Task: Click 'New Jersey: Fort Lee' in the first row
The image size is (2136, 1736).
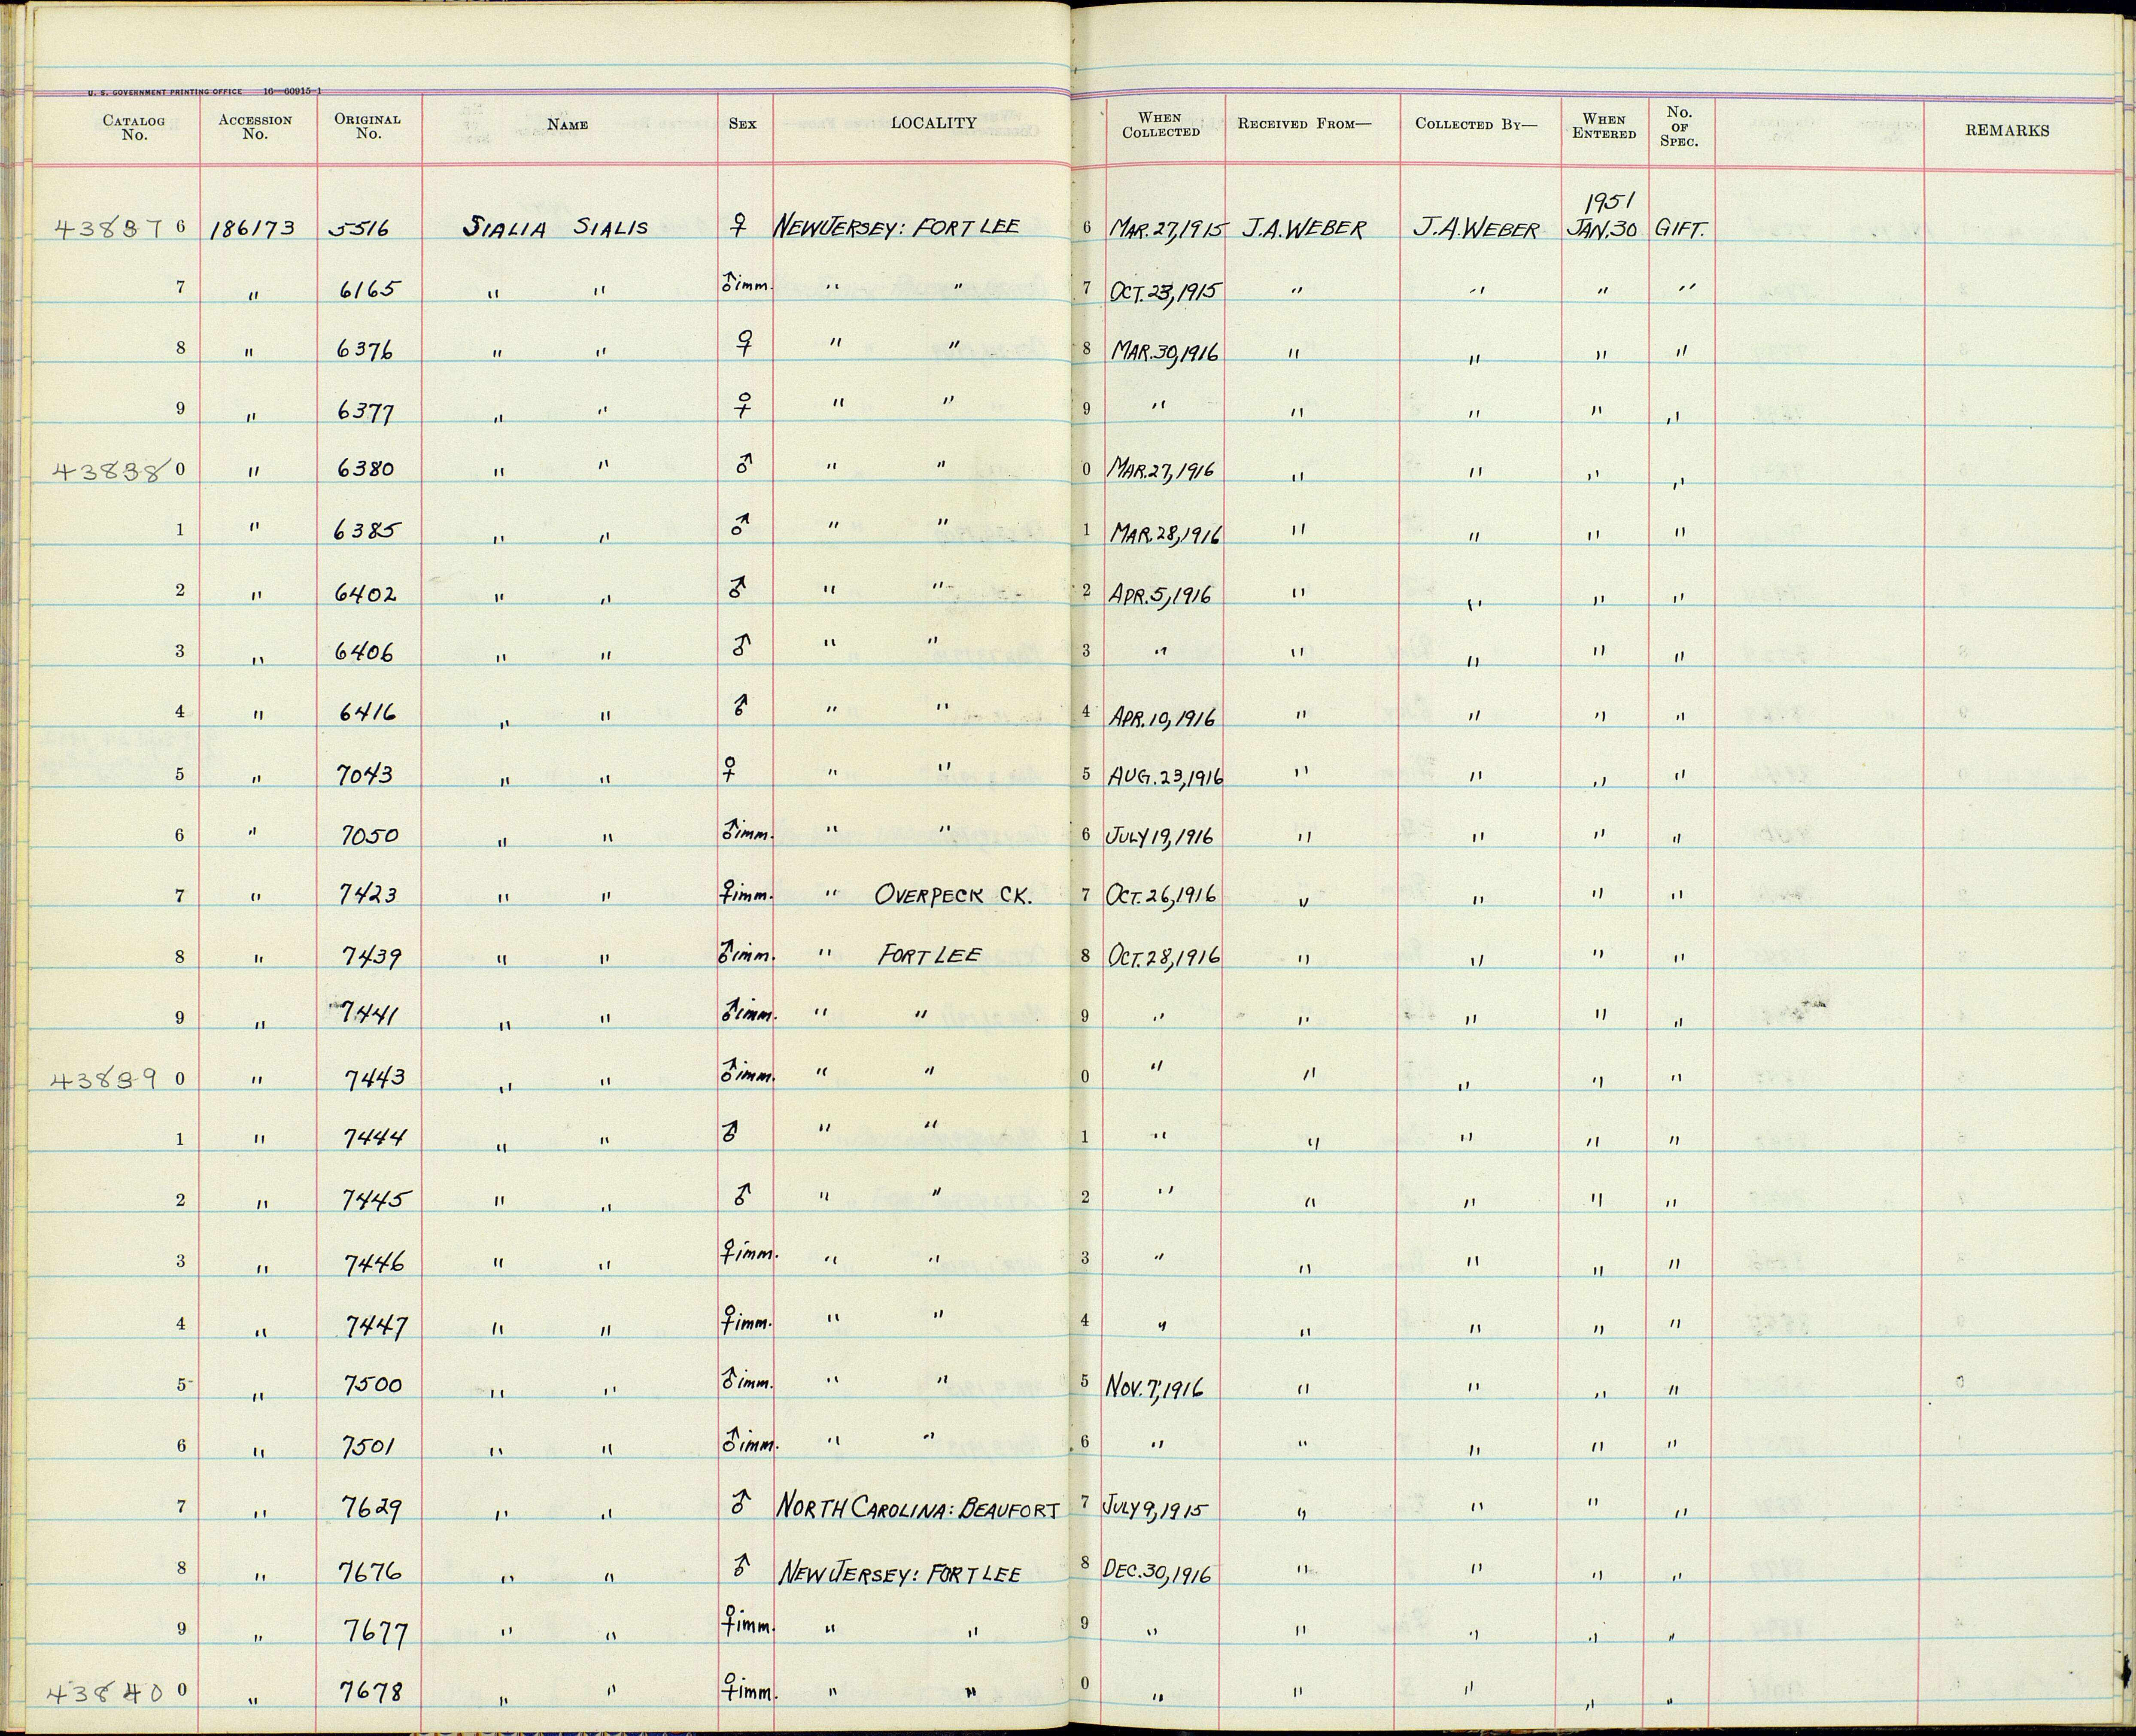Action: 896,226
